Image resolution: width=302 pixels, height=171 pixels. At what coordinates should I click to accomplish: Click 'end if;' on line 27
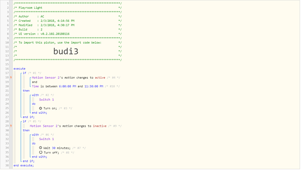(x=28, y=117)
